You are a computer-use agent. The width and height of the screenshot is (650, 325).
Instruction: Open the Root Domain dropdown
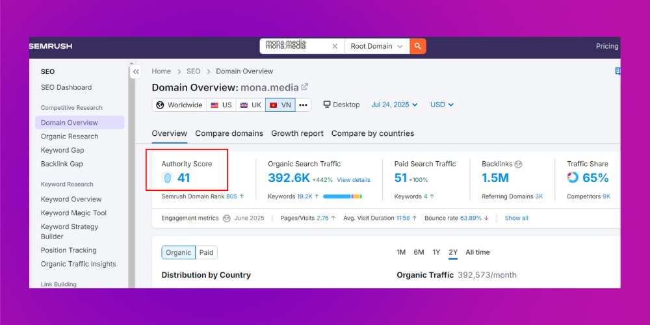click(377, 46)
